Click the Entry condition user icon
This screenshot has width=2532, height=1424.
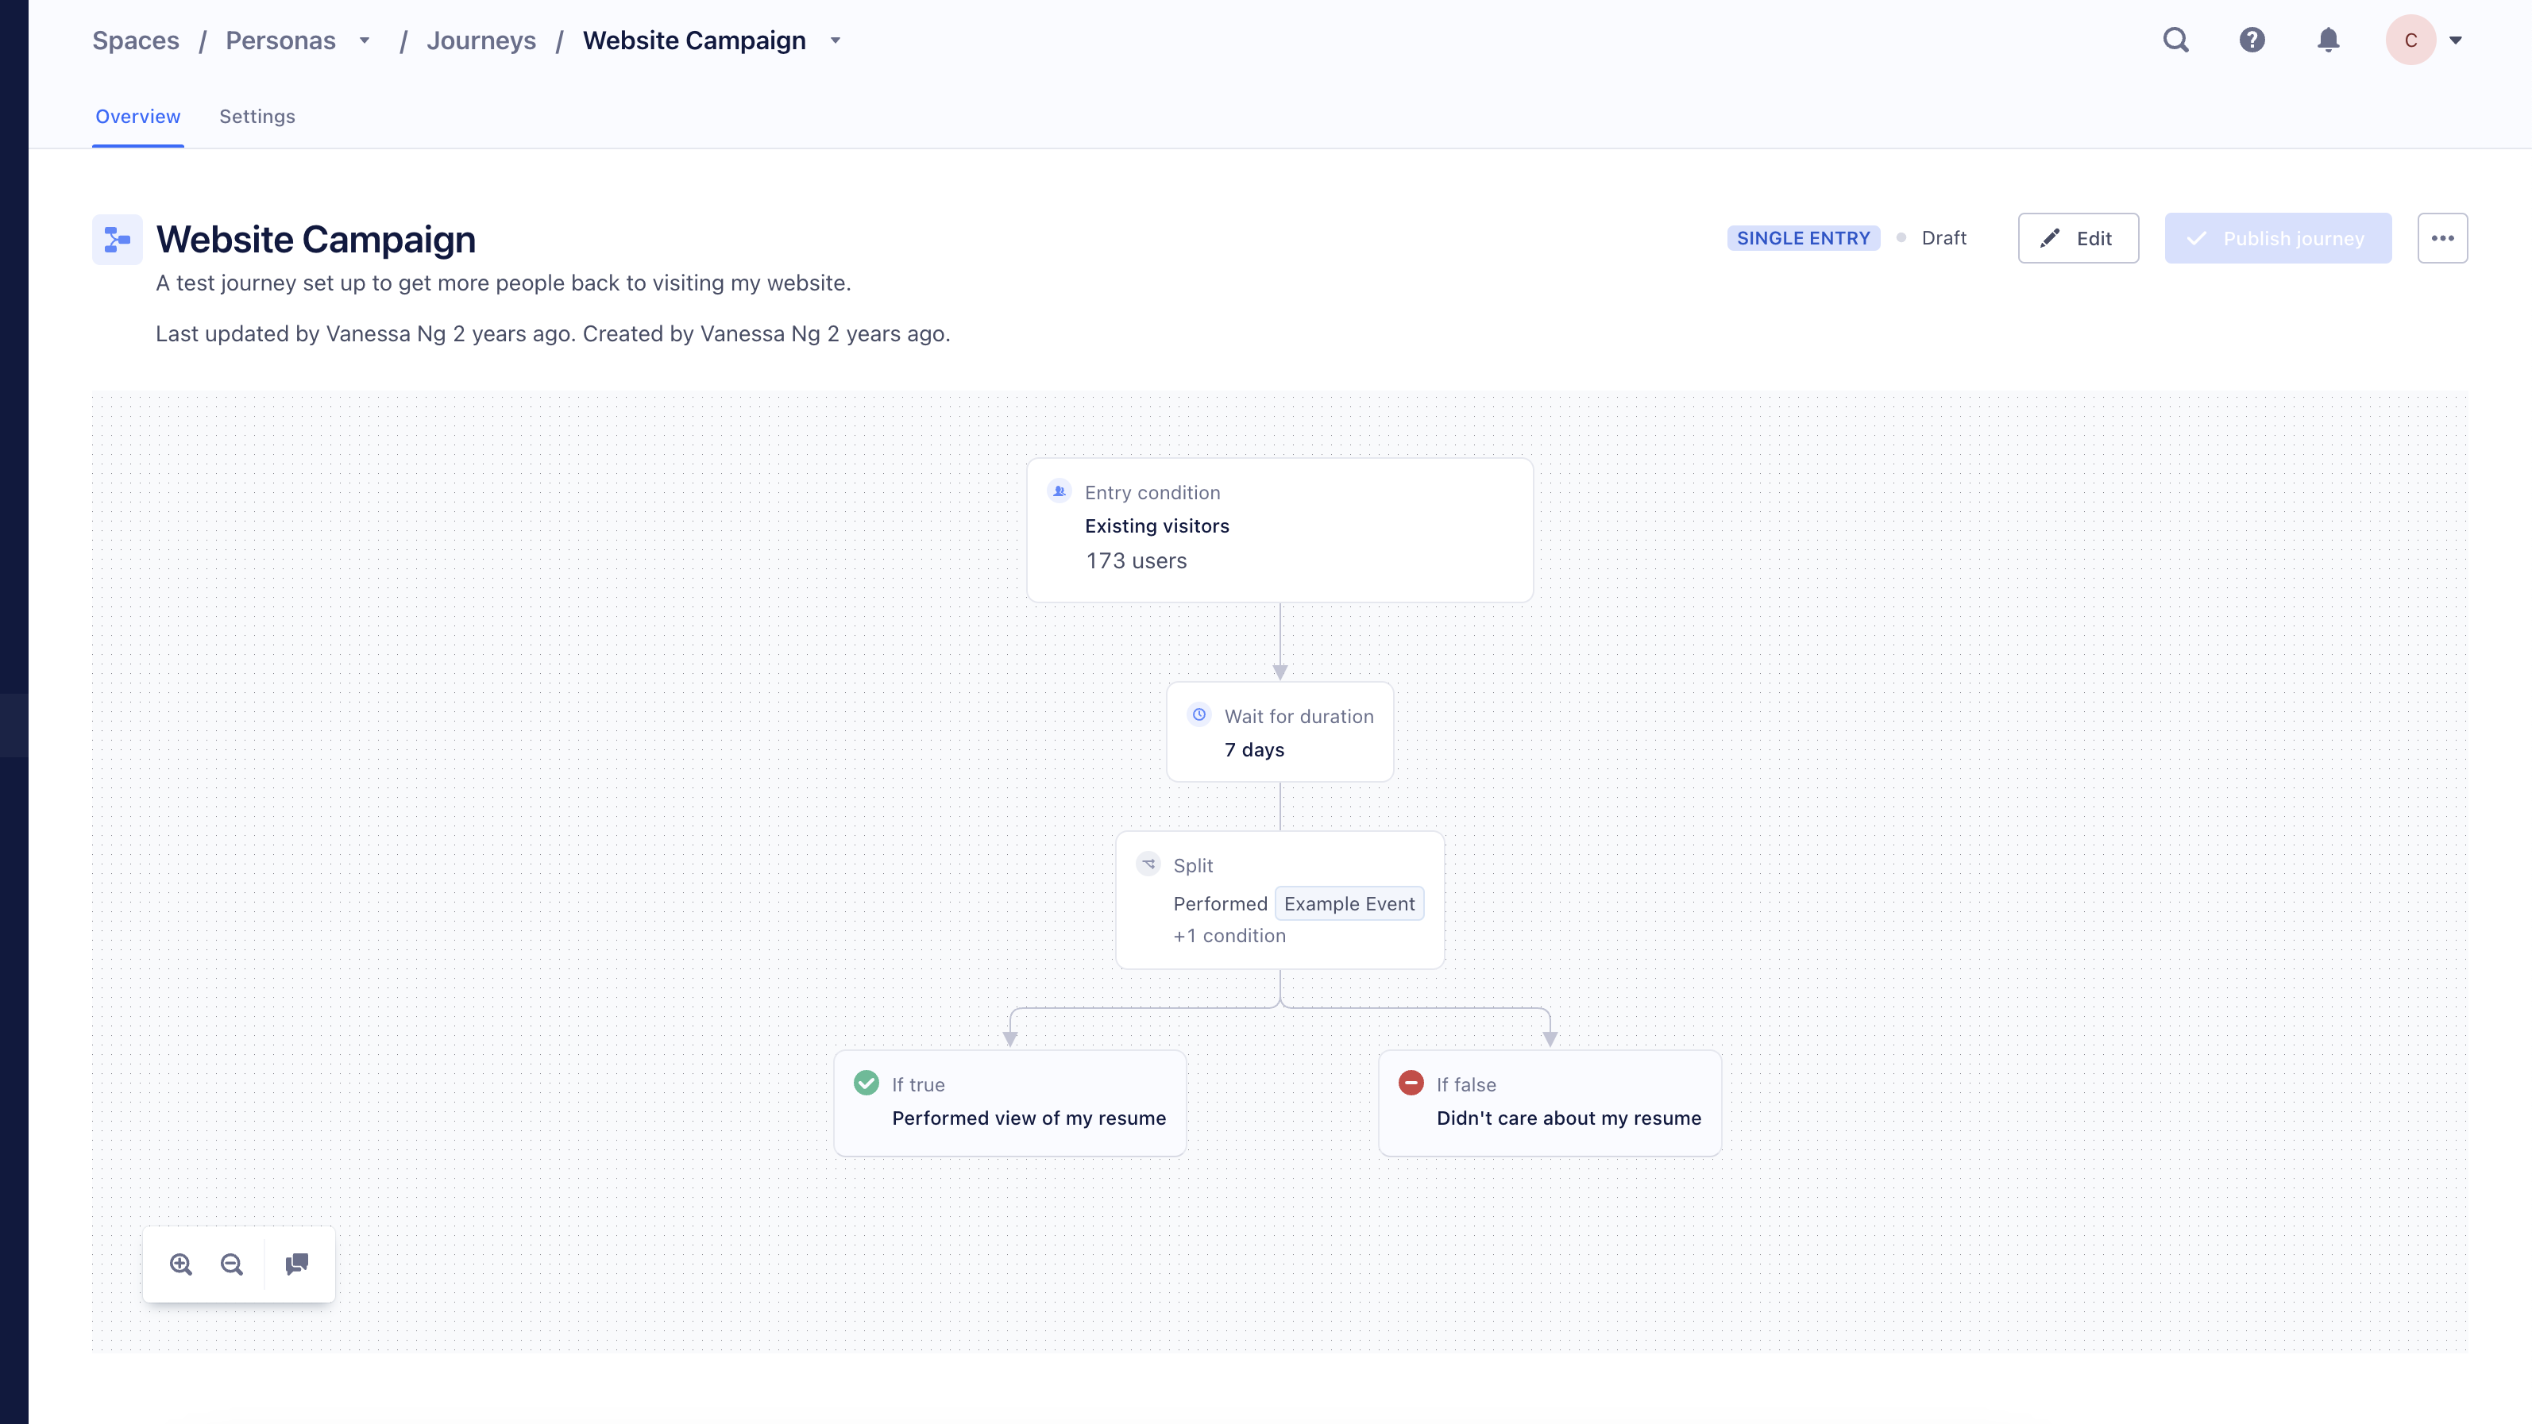click(x=1059, y=491)
